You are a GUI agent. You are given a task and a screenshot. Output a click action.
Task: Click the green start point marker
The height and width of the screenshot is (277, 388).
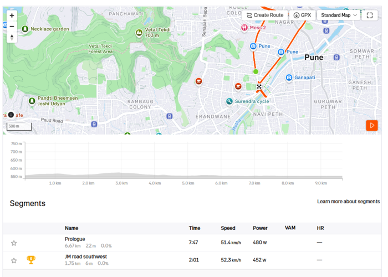click(x=256, y=71)
